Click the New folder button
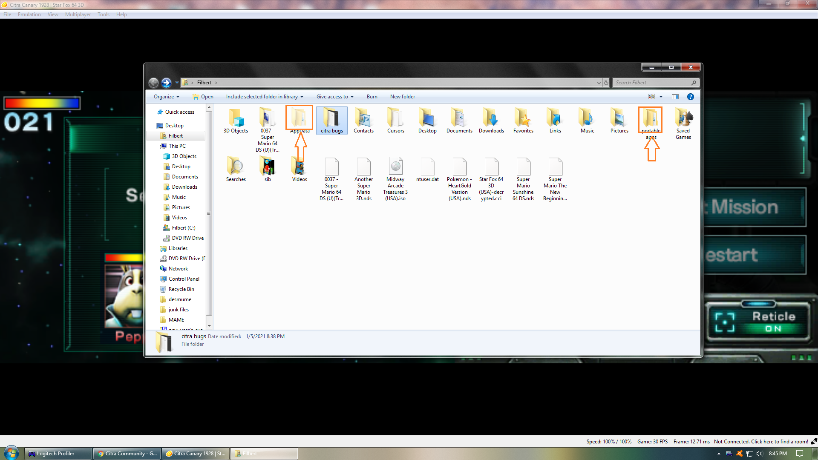This screenshot has width=818, height=460. click(403, 97)
